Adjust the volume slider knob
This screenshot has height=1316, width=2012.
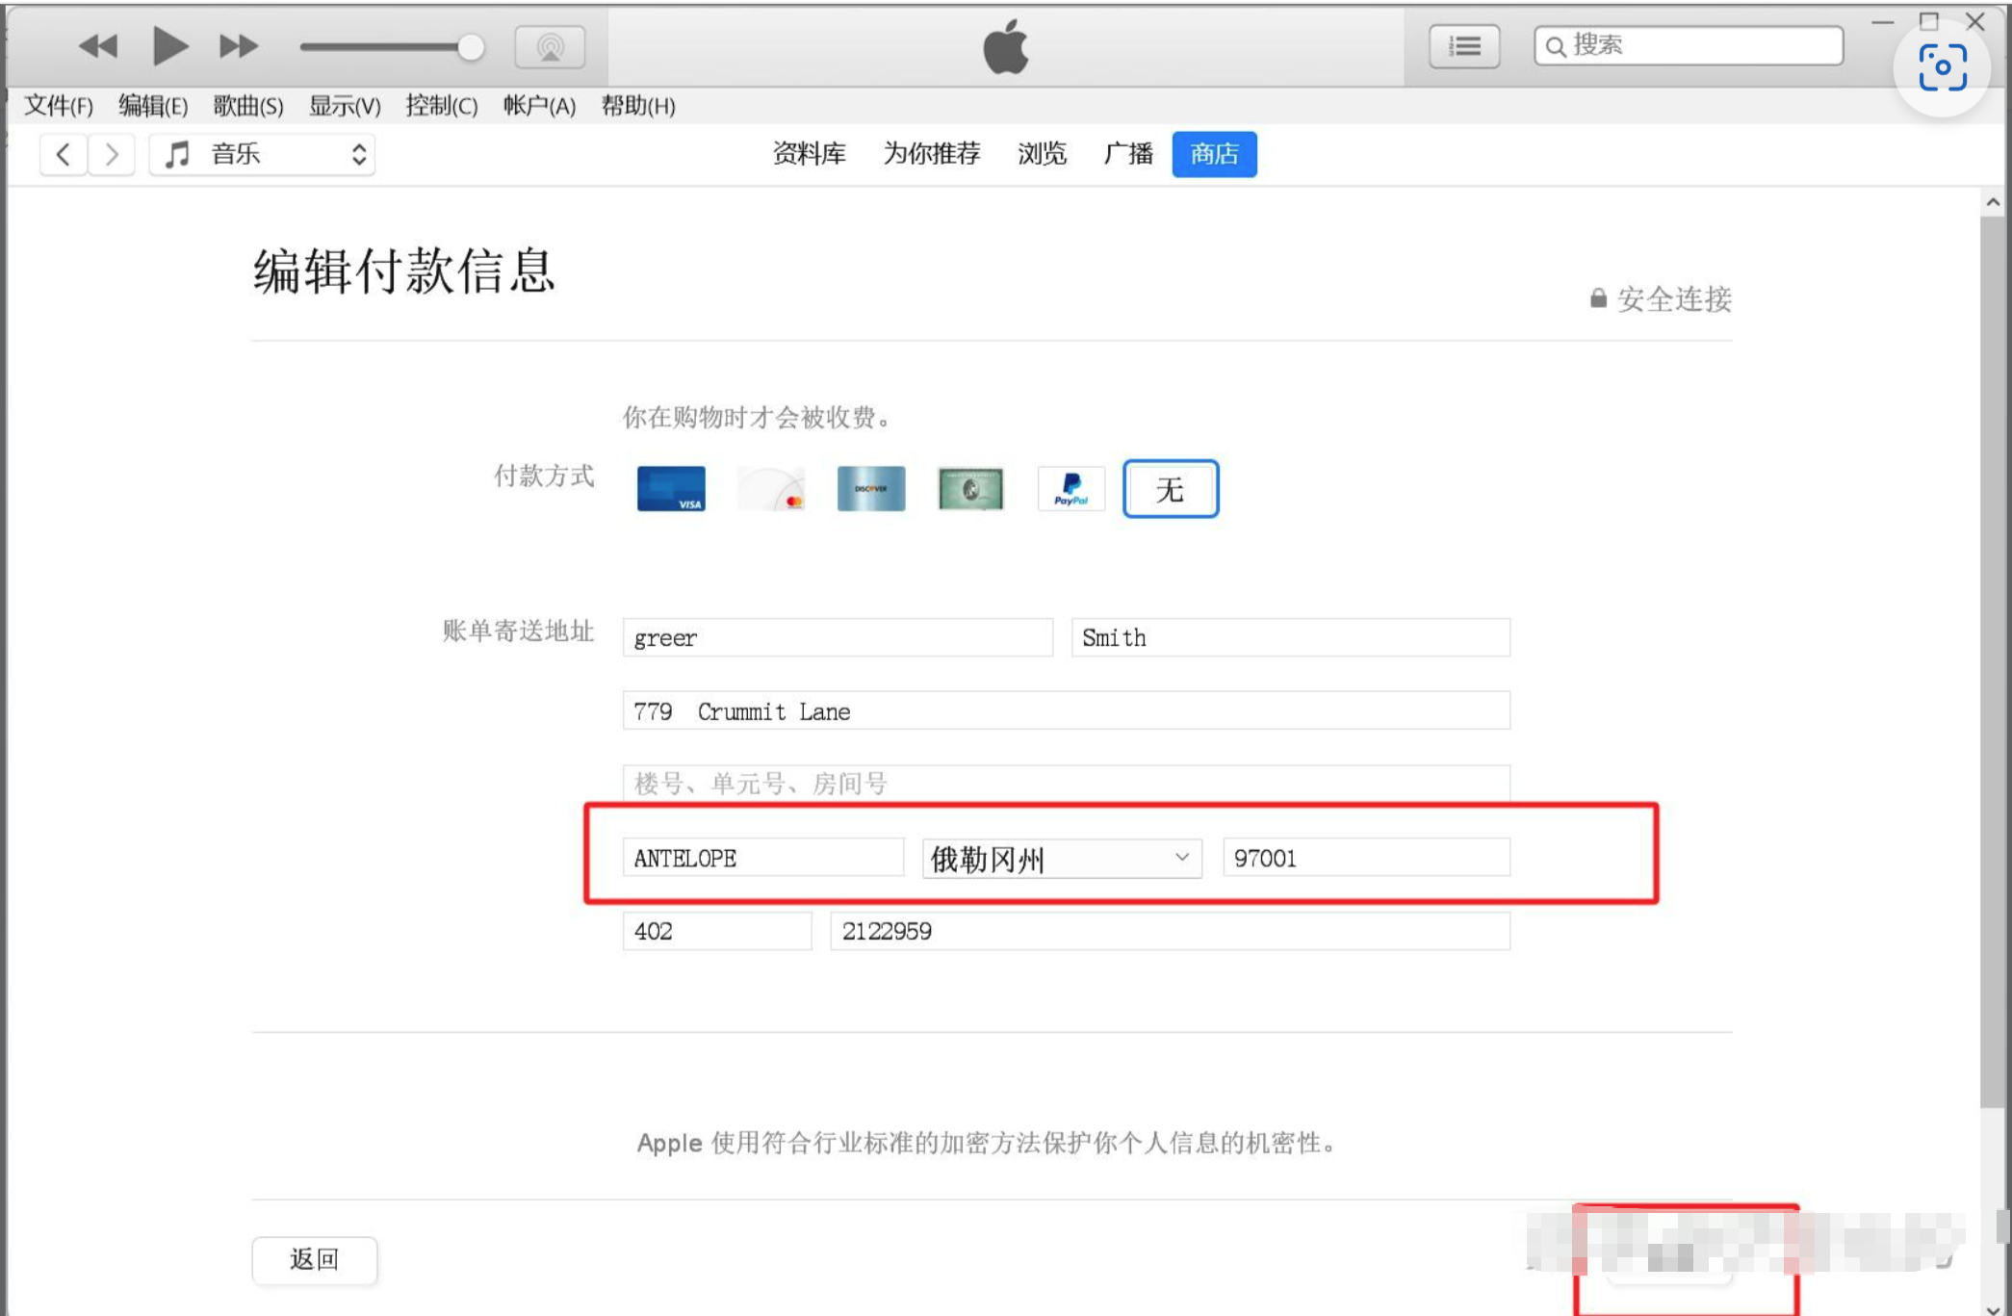471,47
